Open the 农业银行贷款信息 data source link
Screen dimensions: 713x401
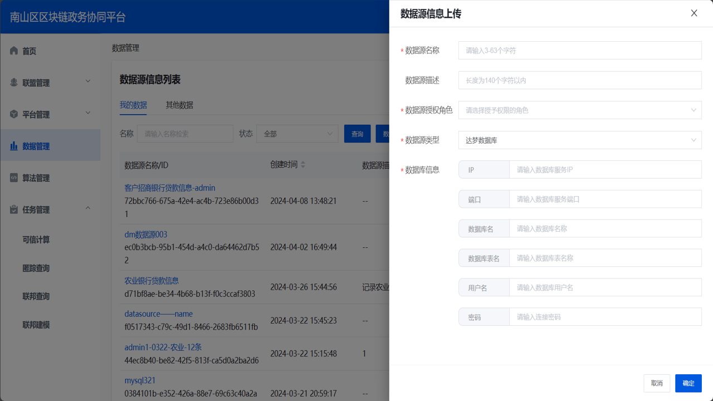click(152, 281)
